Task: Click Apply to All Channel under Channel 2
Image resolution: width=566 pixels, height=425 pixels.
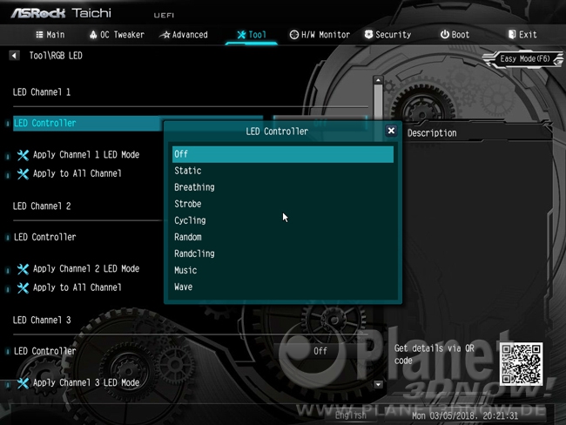Action: click(77, 287)
